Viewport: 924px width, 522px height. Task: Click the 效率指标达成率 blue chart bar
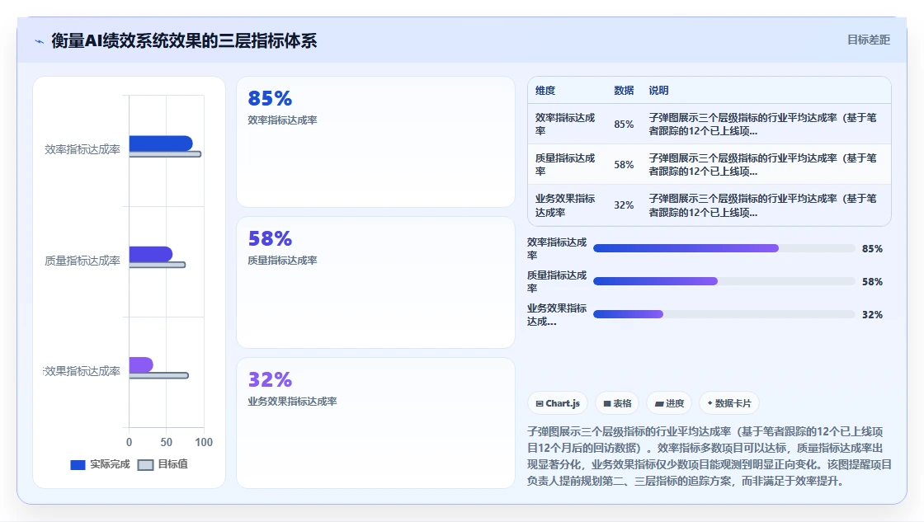pyautogui.click(x=161, y=143)
